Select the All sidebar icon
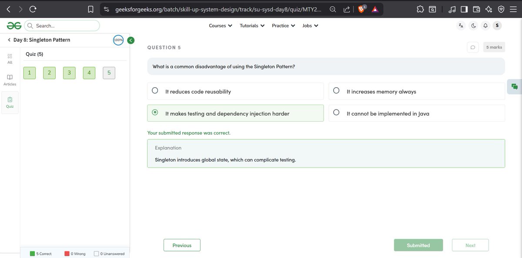The height and width of the screenshot is (258, 522). point(10,59)
